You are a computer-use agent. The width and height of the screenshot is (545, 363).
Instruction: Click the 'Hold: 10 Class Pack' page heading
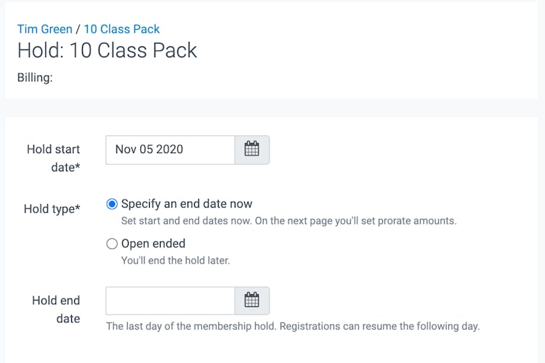point(107,51)
